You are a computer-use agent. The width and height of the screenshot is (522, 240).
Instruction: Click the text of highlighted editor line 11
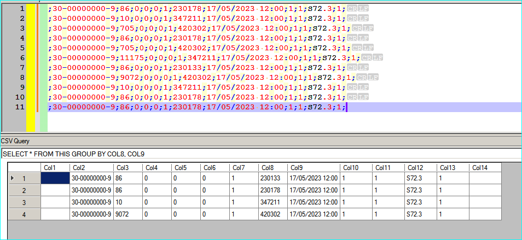point(197,107)
